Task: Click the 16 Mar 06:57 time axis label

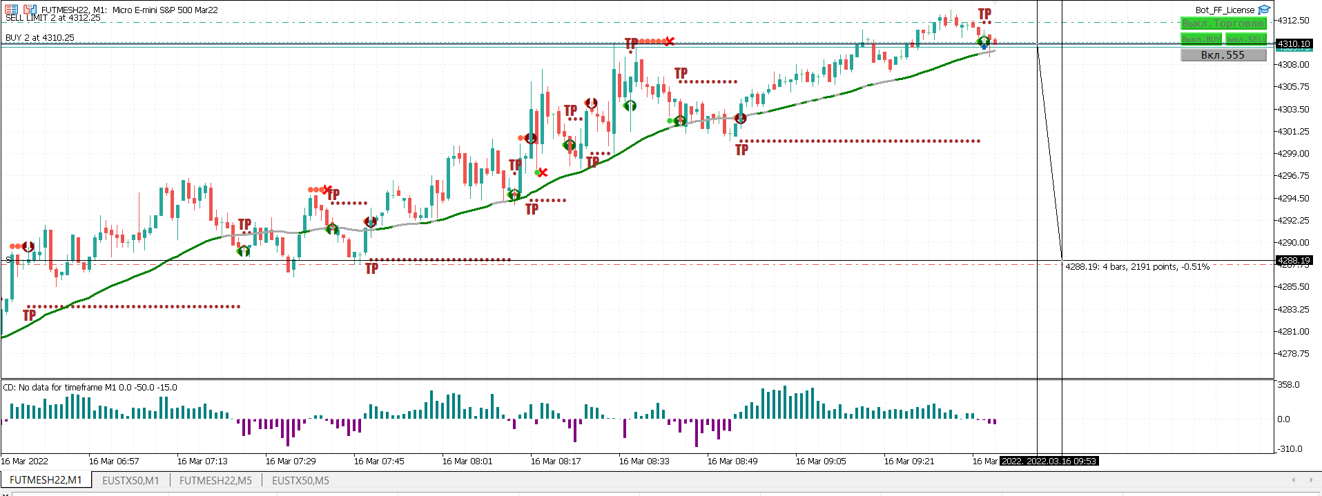Action: click(114, 462)
